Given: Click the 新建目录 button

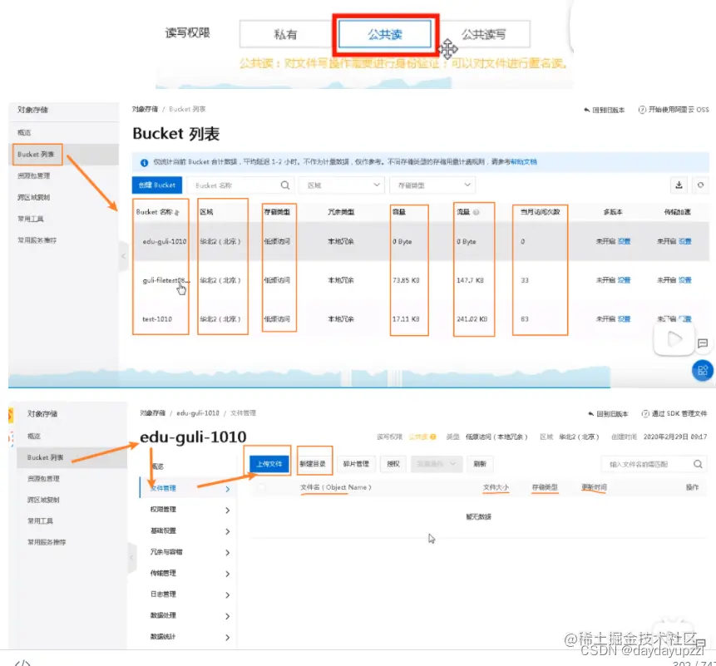Looking at the screenshot, I should pyautogui.click(x=313, y=464).
